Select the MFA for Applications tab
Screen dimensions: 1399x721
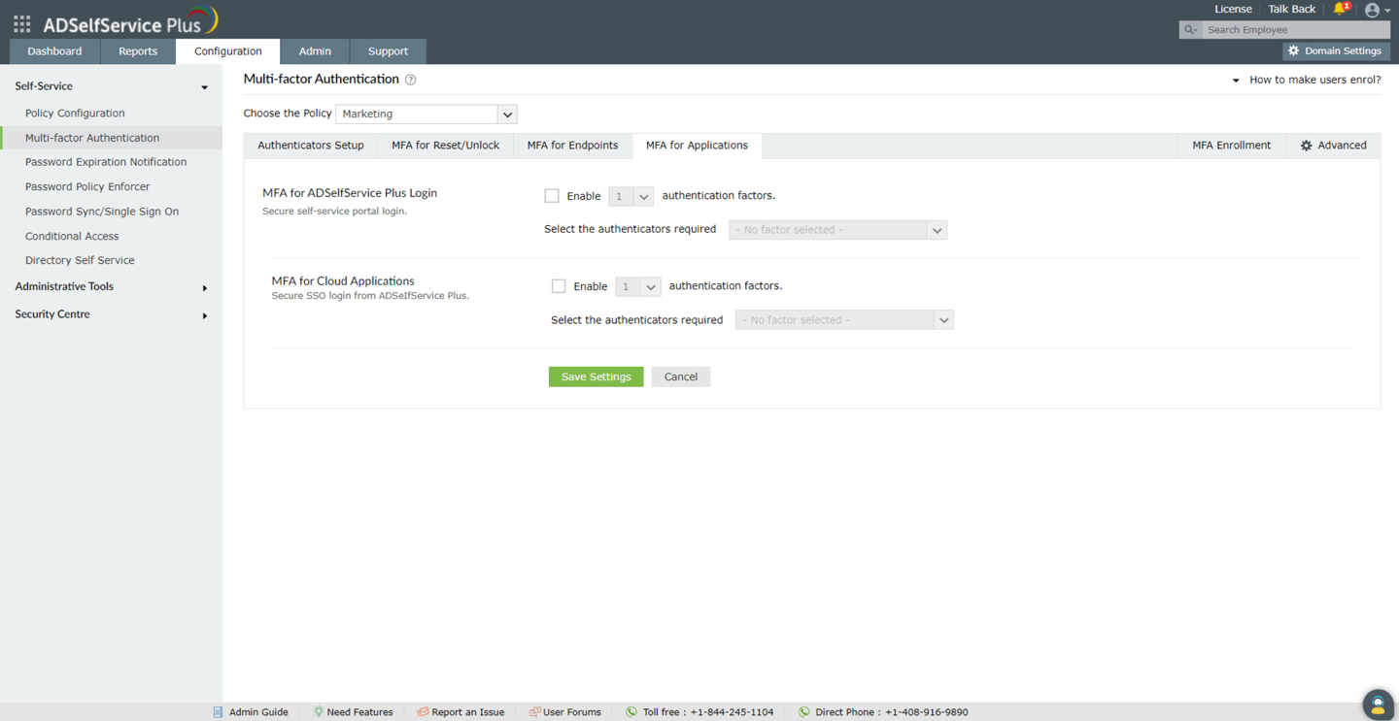(697, 146)
